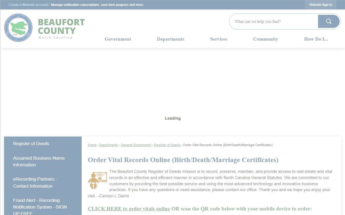Click the baby certificate vital records icon

tap(97, 180)
